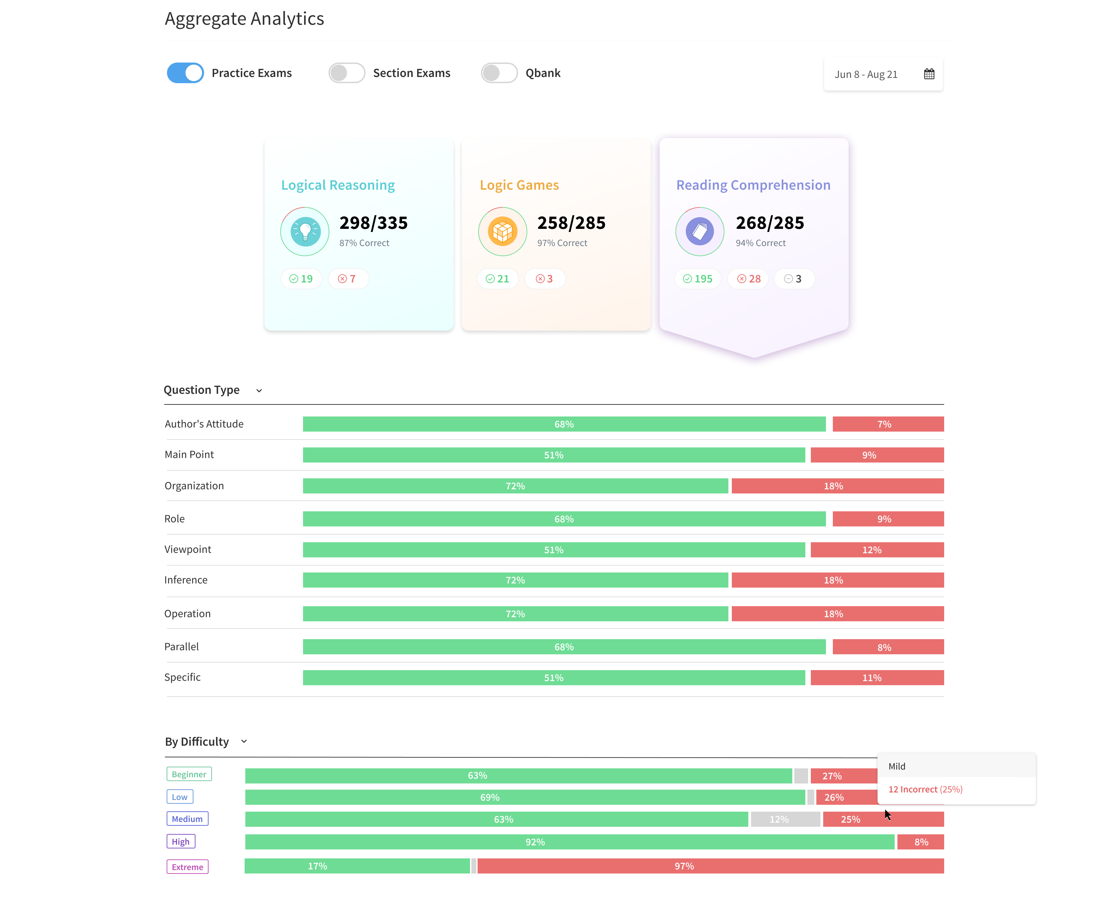
Task: Expand the Question Type dropdown chevron
Action: pyautogui.click(x=259, y=391)
